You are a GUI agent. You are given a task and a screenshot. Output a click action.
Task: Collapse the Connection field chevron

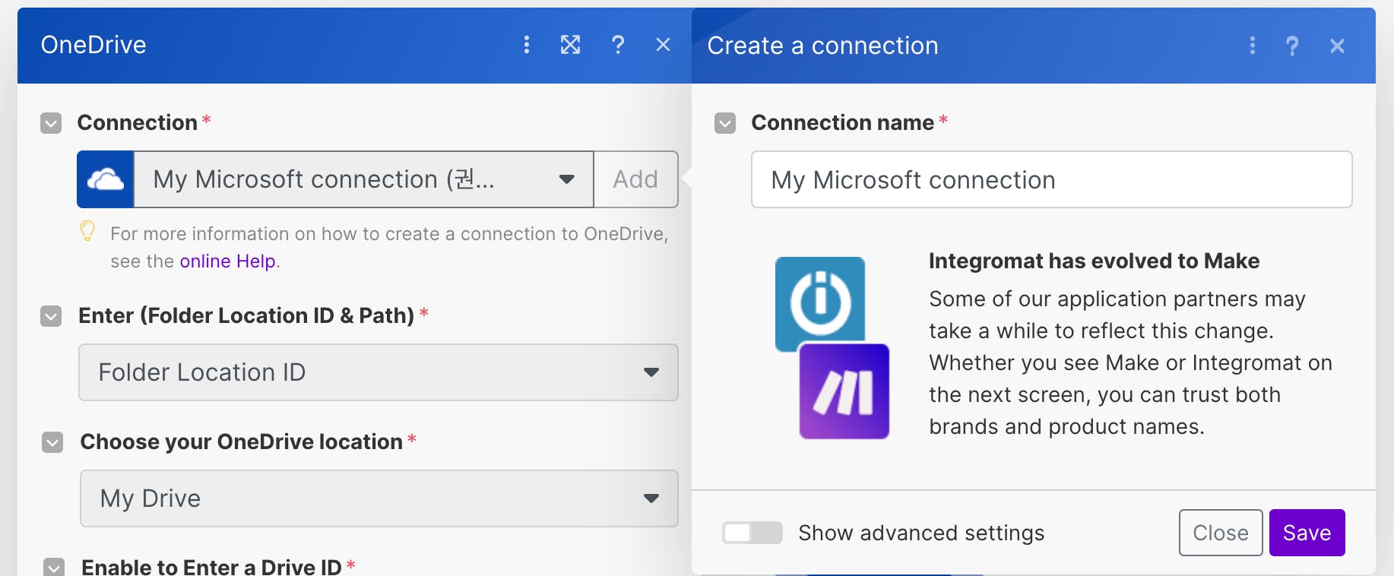51,123
